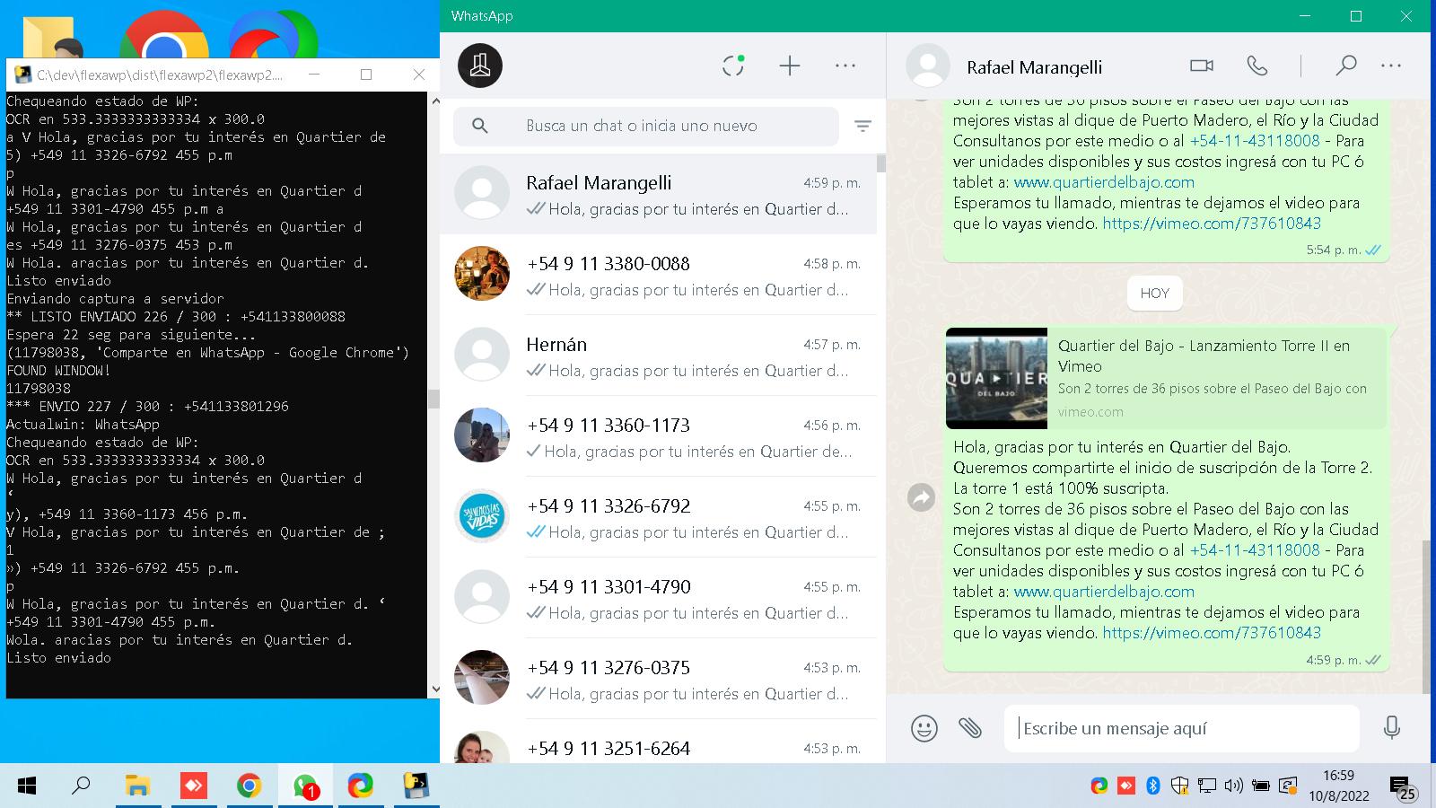Open AnyDesk red icon on taskbar

click(193, 786)
